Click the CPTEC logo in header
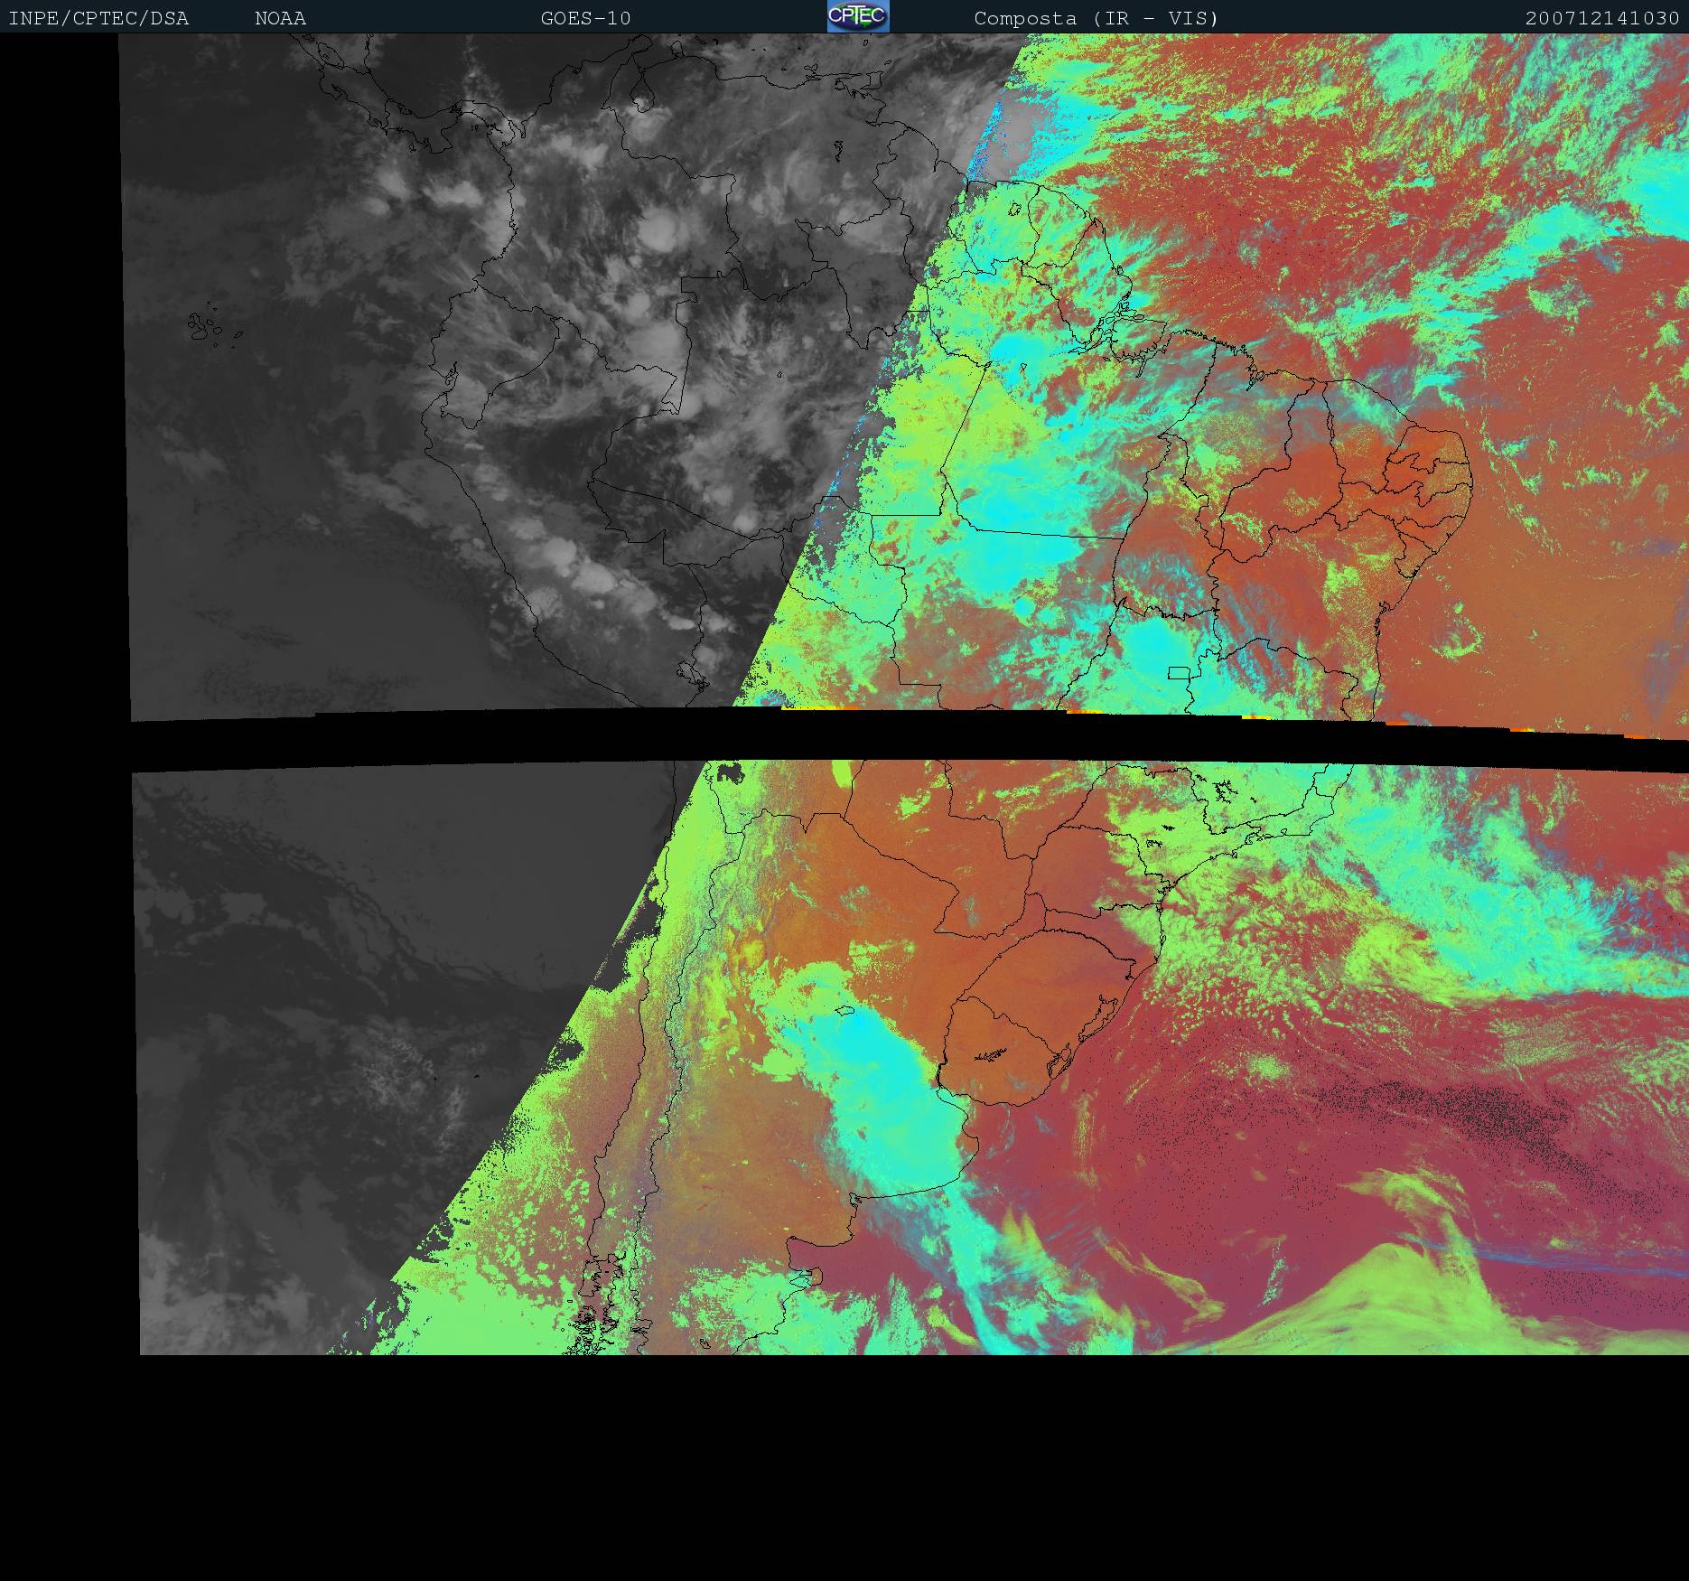The height and width of the screenshot is (1581, 1689). coord(858,16)
